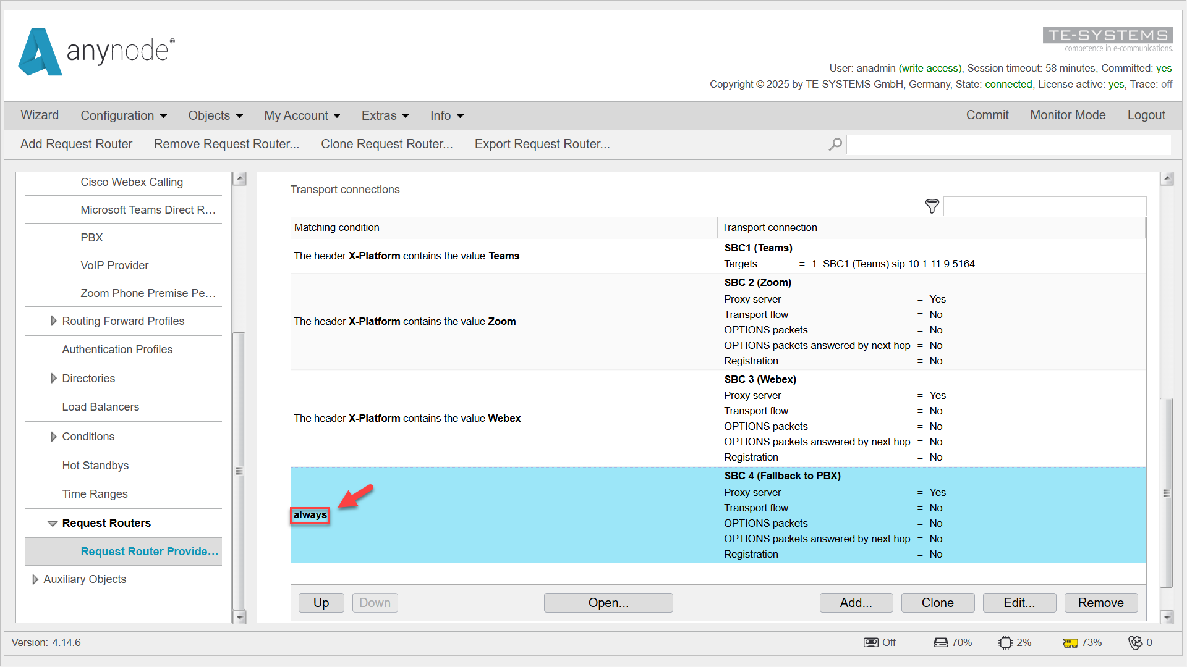Click Add Request Router
The image size is (1187, 667).
[x=76, y=144]
